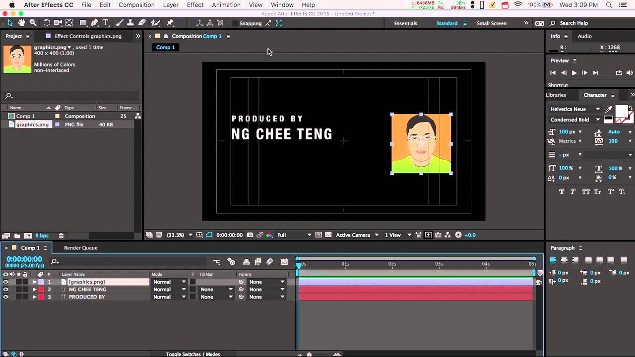
Task: Open TrkMat dropdown for PRODUCED BY layer
Action: tap(216, 297)
